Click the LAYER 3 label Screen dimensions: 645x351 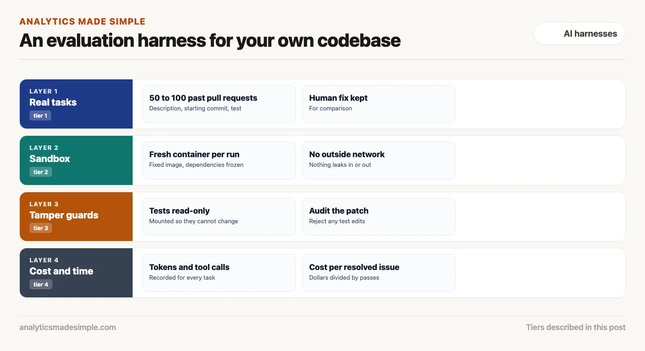click(44, 204)
